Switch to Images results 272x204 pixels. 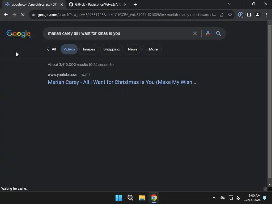point(89,49)
